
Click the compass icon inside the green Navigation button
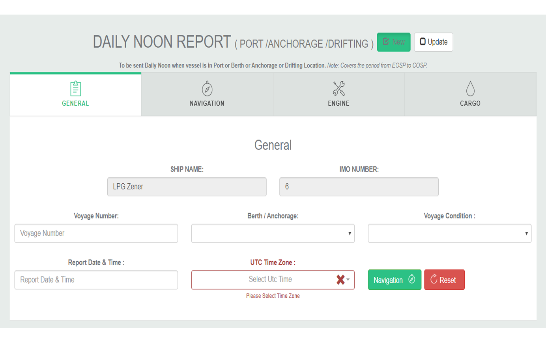pyautogui.click(x=411, y=280)
